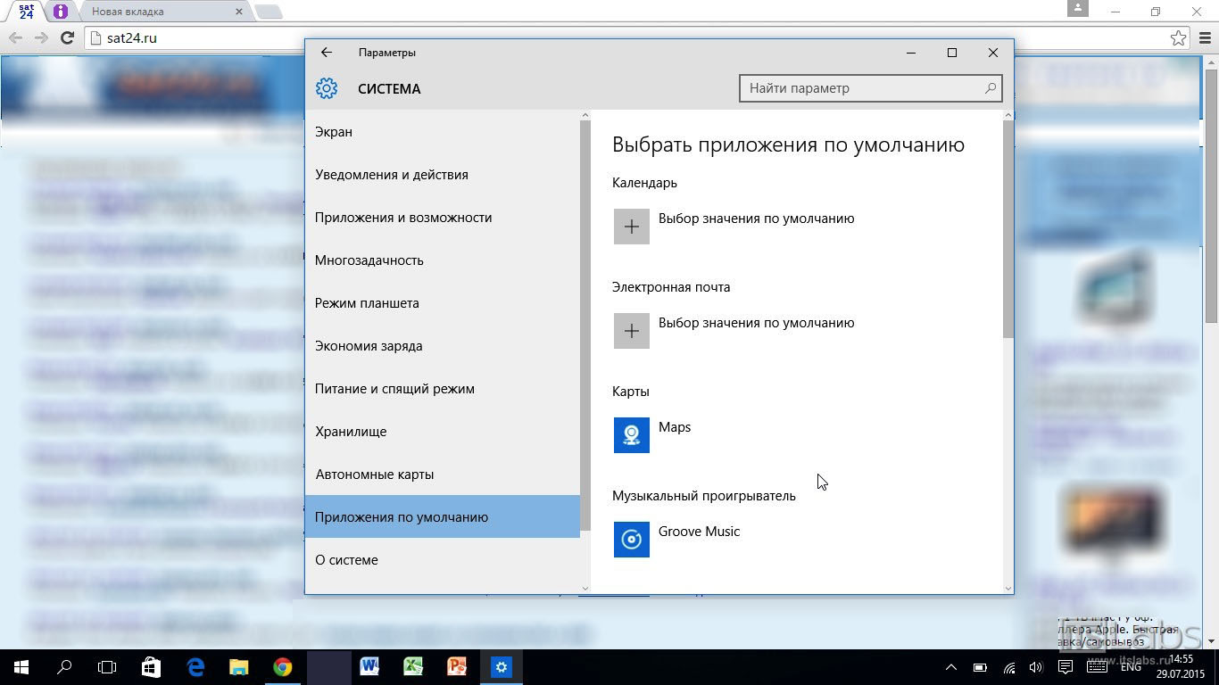Open the Экран settings section
This screenshot has width=1219, height=685.
pyautogui.click(x=443, y=132)
